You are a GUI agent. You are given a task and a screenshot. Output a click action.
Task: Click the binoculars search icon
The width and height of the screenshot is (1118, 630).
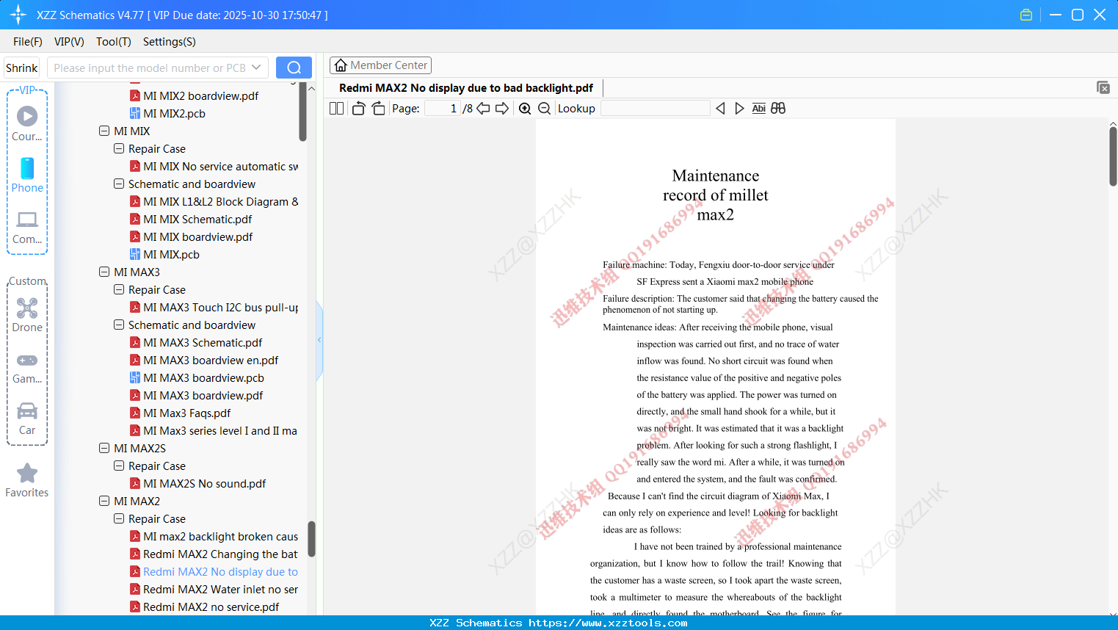(778, 109)
